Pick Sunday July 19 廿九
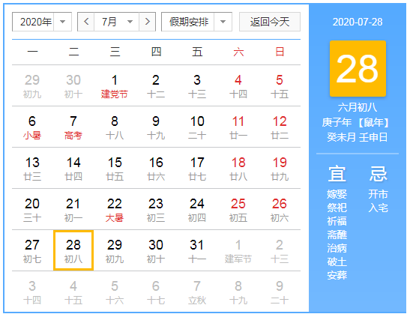Image resolution: width=410 pixels, height=317 pixels. [x=280, y=169]
